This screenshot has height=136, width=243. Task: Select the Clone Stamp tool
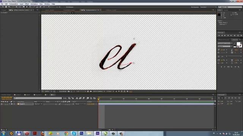pyautogui.click(x=37, y=7)
